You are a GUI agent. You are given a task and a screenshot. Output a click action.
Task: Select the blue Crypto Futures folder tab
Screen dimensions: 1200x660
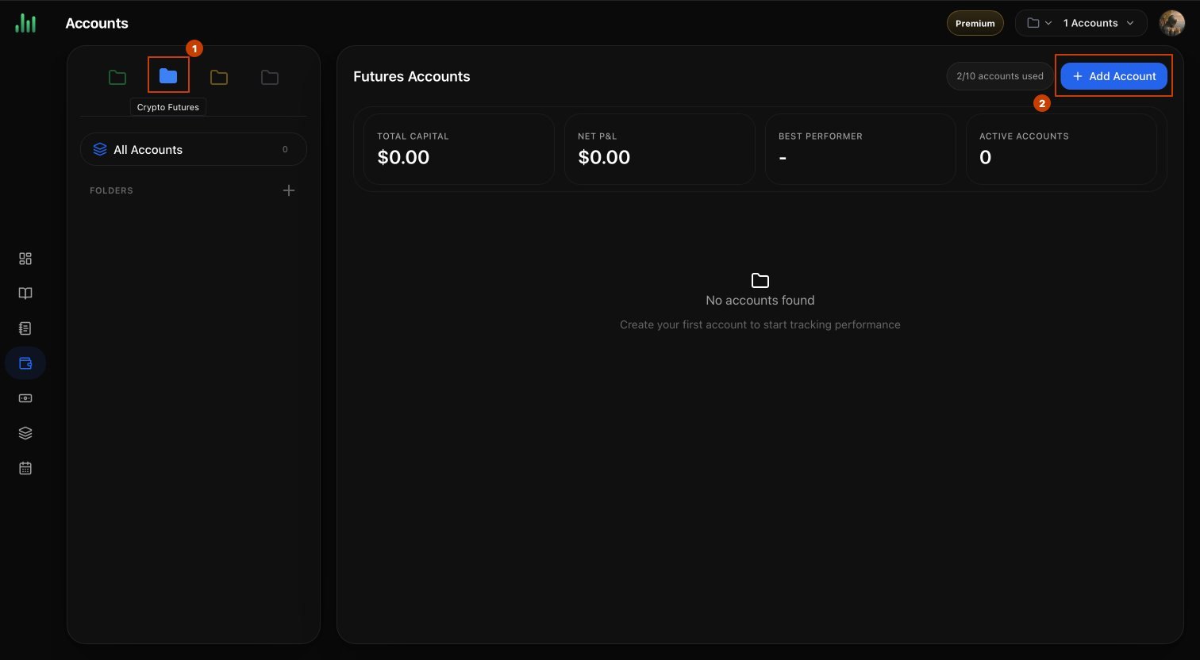[168, 75]
